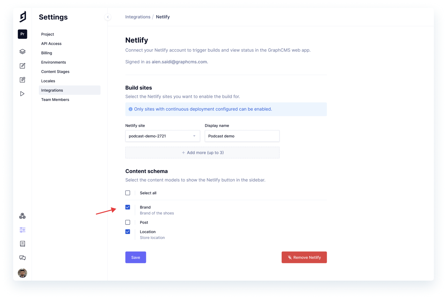This screenshot has height=299, width=447.
Task: Select the Settings sliders icon
Action: point(22,230)
